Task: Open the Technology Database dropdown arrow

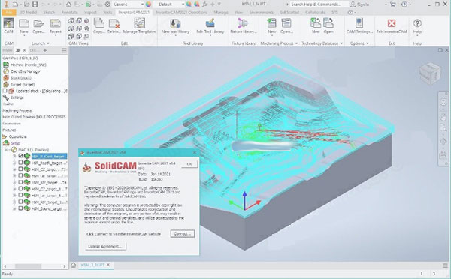Action: pos(341,43)
